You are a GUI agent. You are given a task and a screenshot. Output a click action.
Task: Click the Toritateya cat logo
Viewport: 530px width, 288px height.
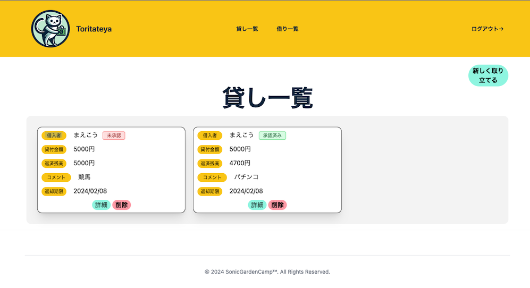(x=51, y=29)
